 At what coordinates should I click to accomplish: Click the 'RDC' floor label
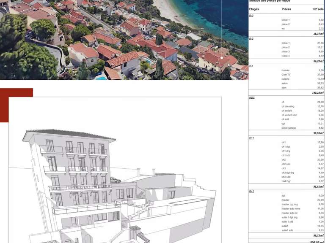pos(252,98)
